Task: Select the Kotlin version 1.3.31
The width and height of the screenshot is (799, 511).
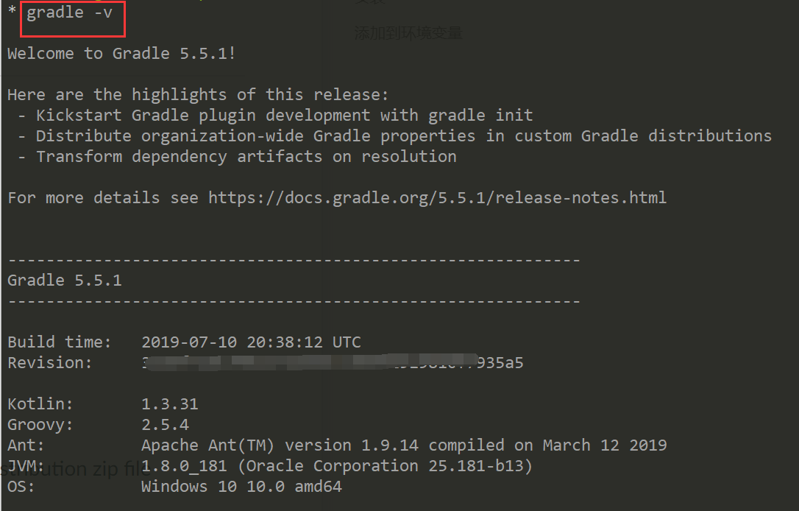Action: [169, 404]
